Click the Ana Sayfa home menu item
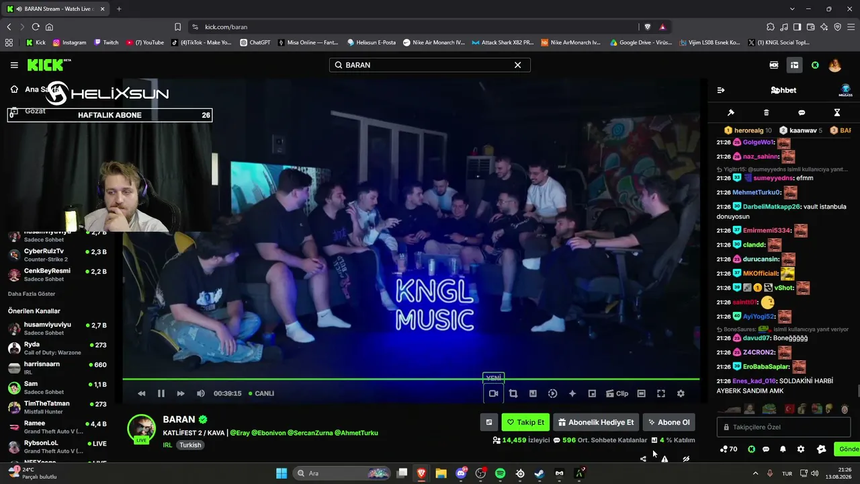860x484 pixels. [35, 89]
